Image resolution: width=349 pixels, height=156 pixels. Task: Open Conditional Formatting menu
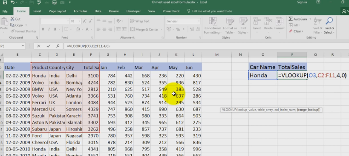(213, 26)
